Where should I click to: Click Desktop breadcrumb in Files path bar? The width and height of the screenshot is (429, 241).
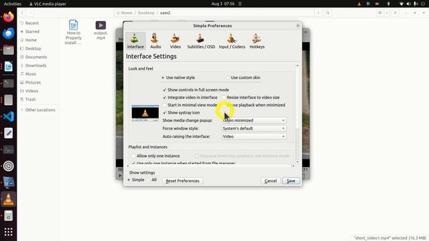tap(146, 13)
